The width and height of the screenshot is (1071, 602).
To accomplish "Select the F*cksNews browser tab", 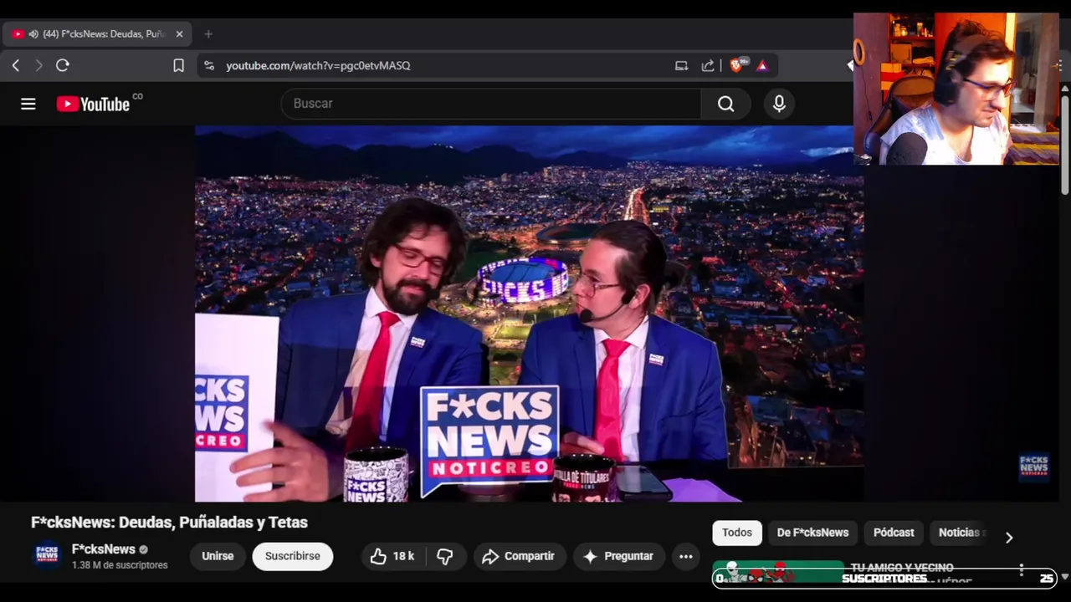I will pyautogui.click(x=98, y=34).
